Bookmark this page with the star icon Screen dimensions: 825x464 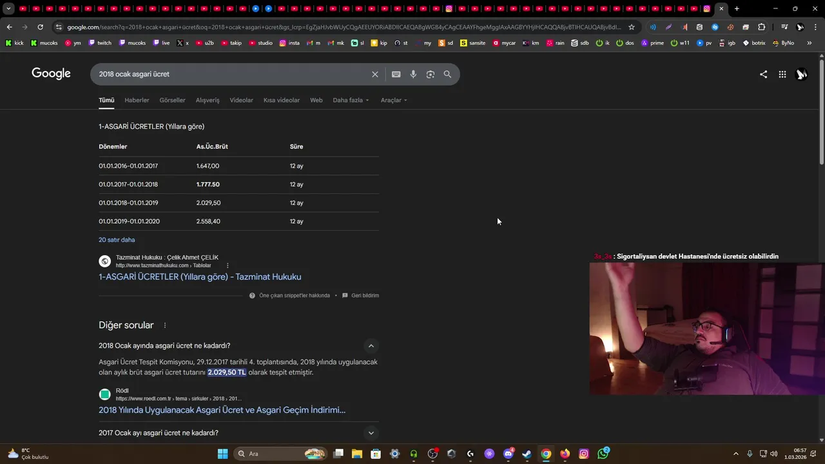(632, 27)
